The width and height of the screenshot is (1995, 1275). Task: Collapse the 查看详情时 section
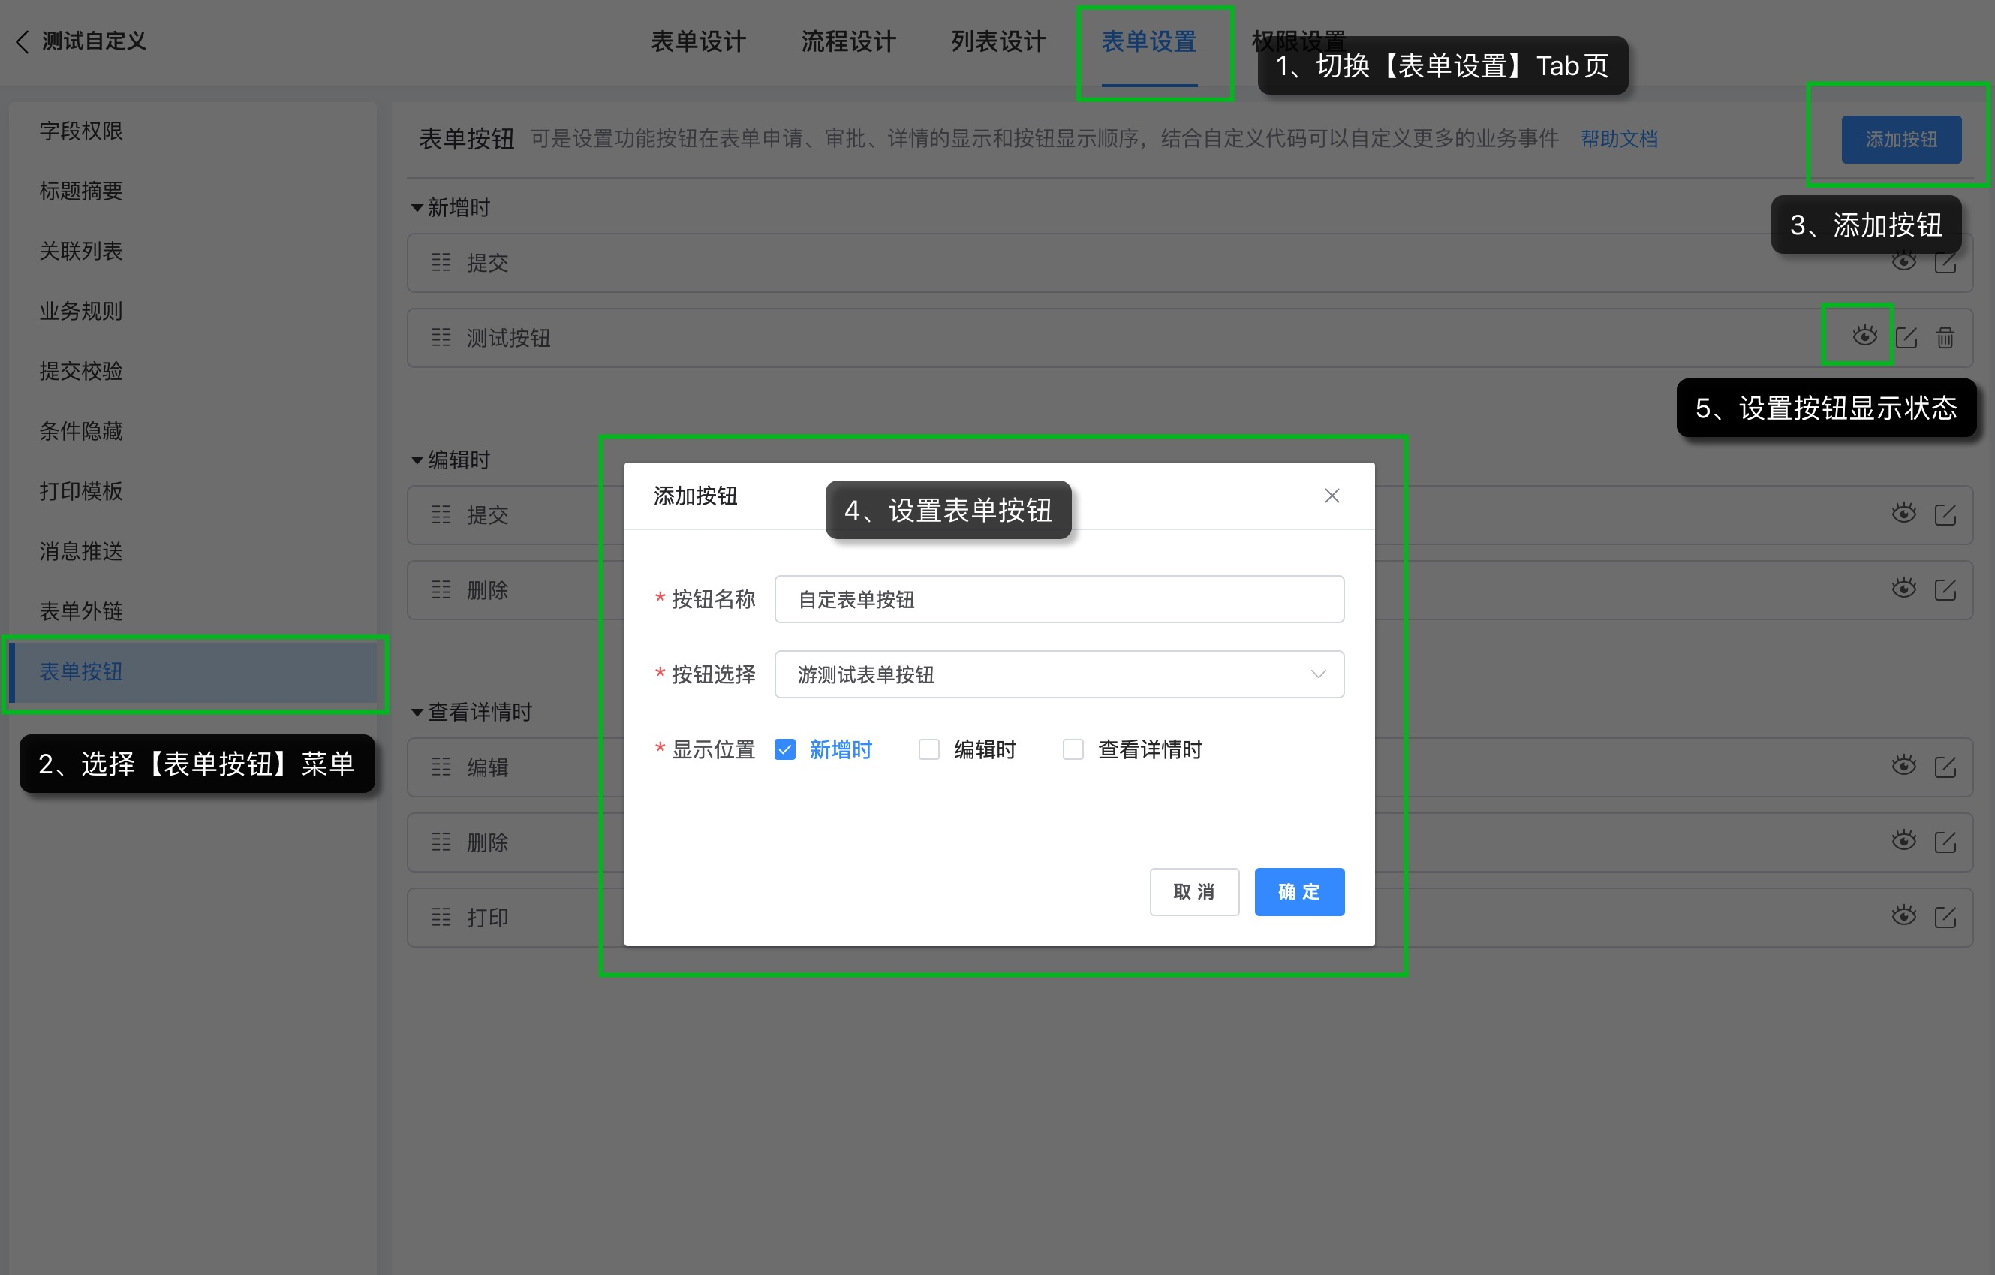pos(417,712)
